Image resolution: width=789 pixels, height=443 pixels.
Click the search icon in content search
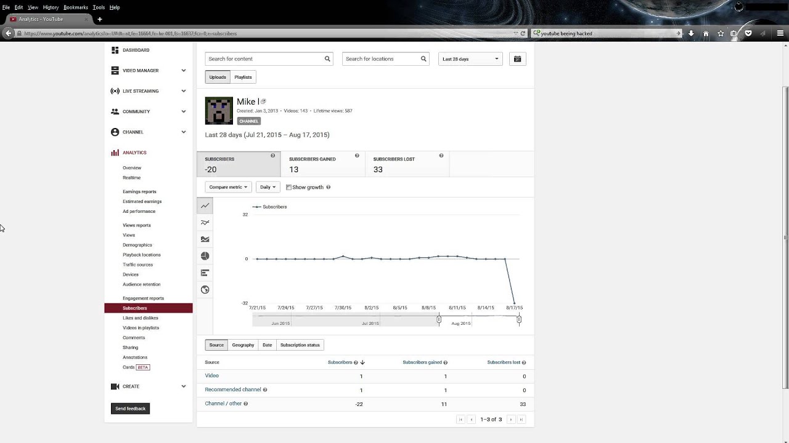(x=327, y=59)
